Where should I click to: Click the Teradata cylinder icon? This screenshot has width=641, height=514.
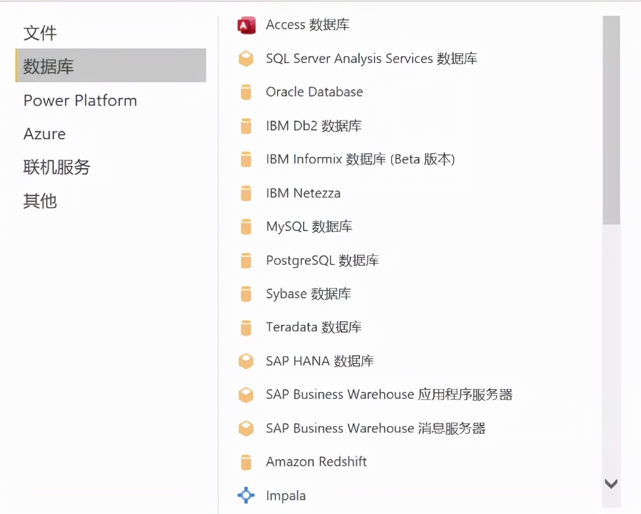246,327
